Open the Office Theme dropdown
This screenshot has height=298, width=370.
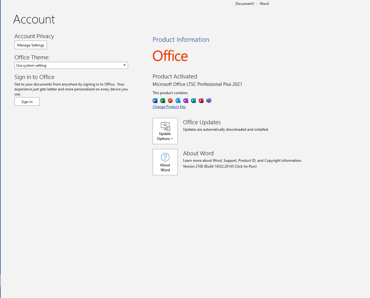pos(71,66)
